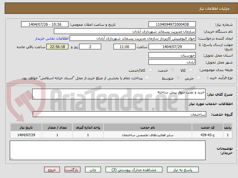238x178 pixels.
Task: Toggle the اسناد خزانه اسلامی payment checkbox
Action: [x=147, y=77]
